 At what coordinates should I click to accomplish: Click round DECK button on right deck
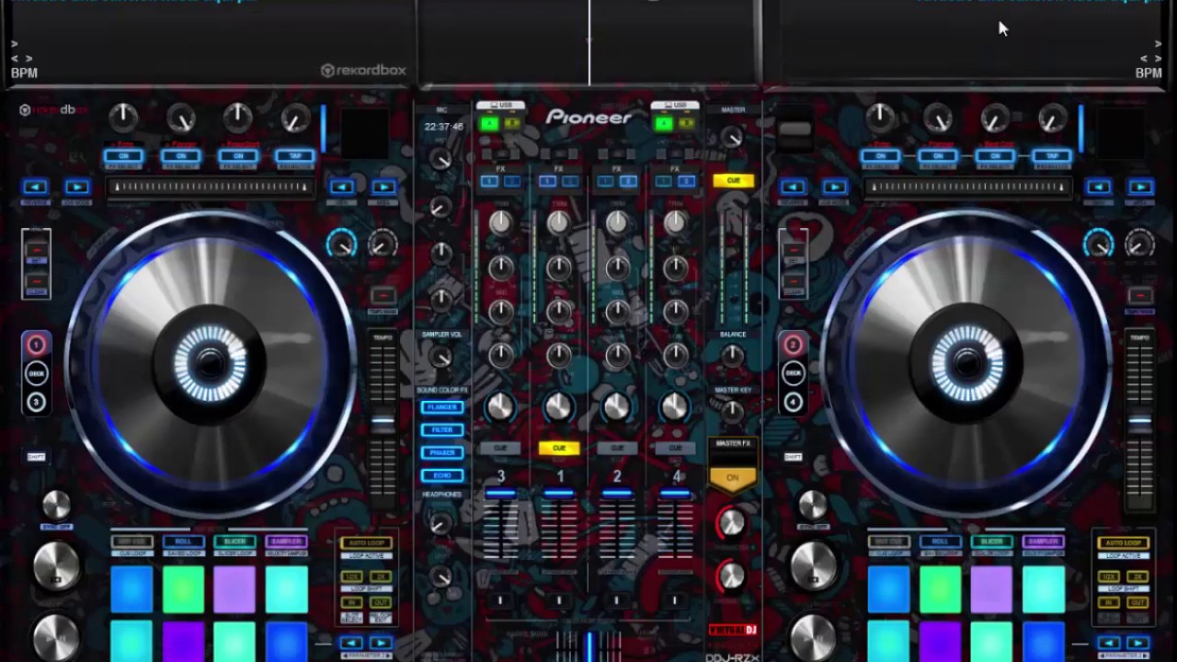[793, 373]
